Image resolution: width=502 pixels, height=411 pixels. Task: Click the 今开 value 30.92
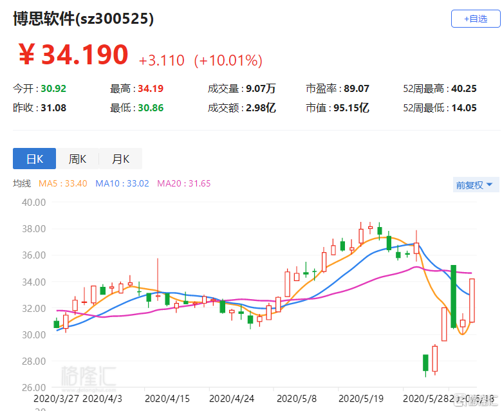coord(53,89)
